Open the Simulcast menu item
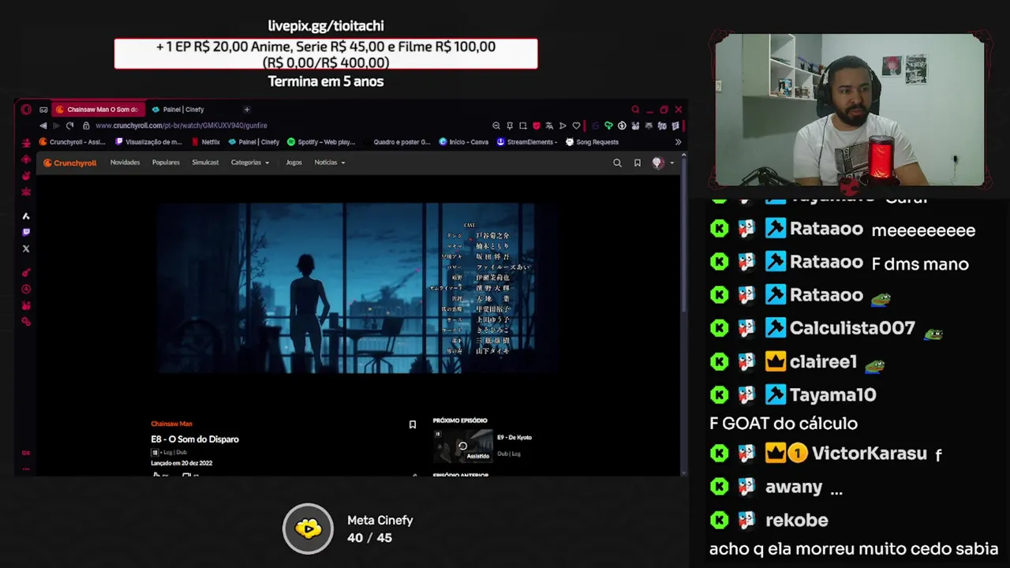This screenshot has height=568, width=1010. 205,163
